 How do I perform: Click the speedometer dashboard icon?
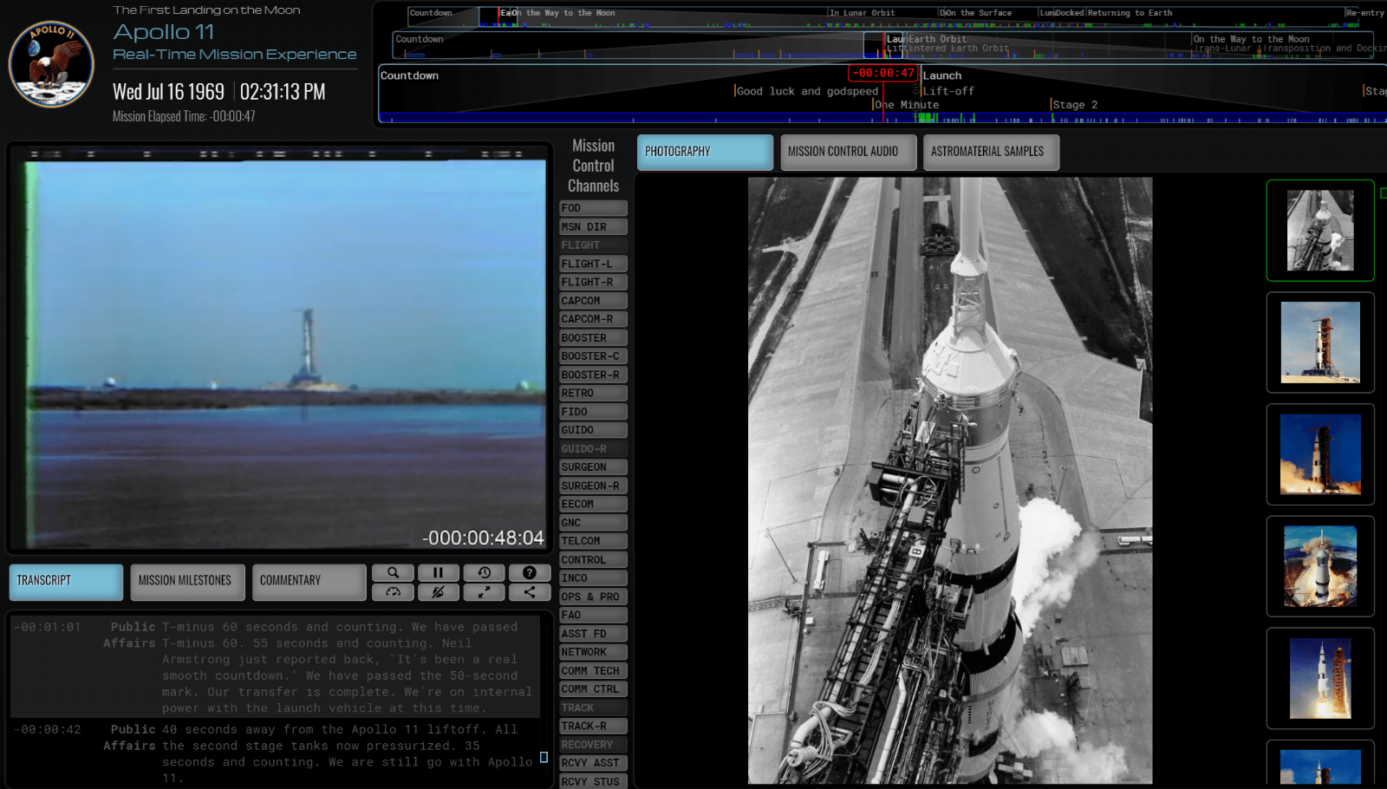[x=394, y=592]
